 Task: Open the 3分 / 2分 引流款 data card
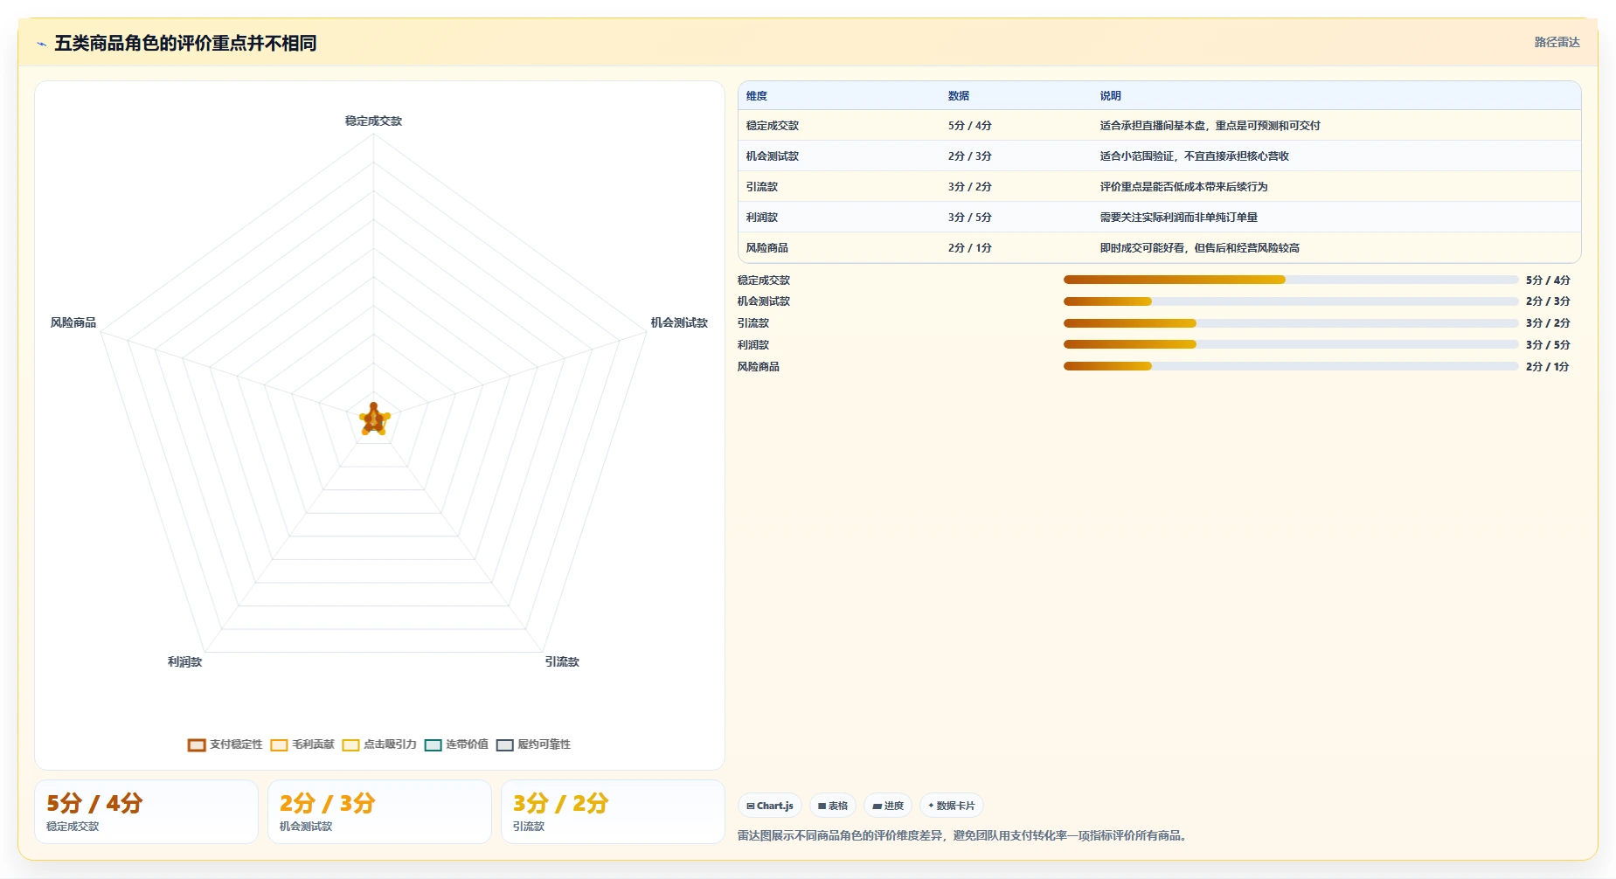613,812
